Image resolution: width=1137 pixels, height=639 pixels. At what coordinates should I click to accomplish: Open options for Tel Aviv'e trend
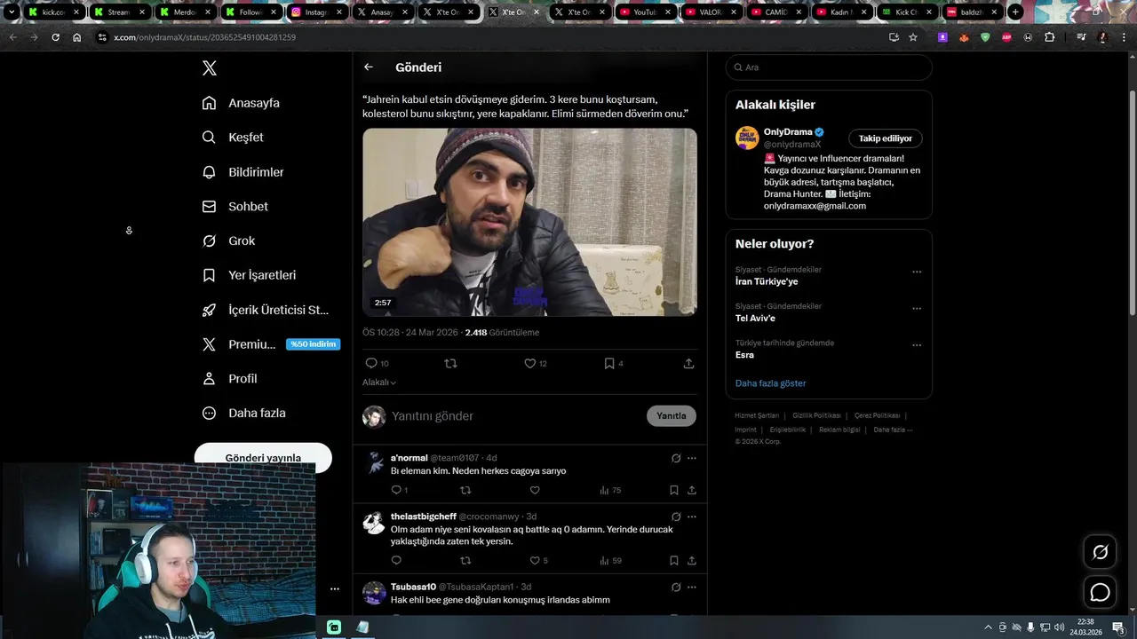[917, 309]
